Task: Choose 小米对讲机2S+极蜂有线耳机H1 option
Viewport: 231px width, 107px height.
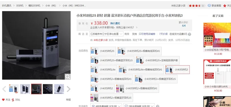Action: point(139,51)
